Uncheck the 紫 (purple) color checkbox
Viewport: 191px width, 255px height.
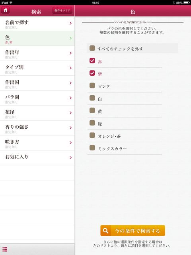[92, 73]
